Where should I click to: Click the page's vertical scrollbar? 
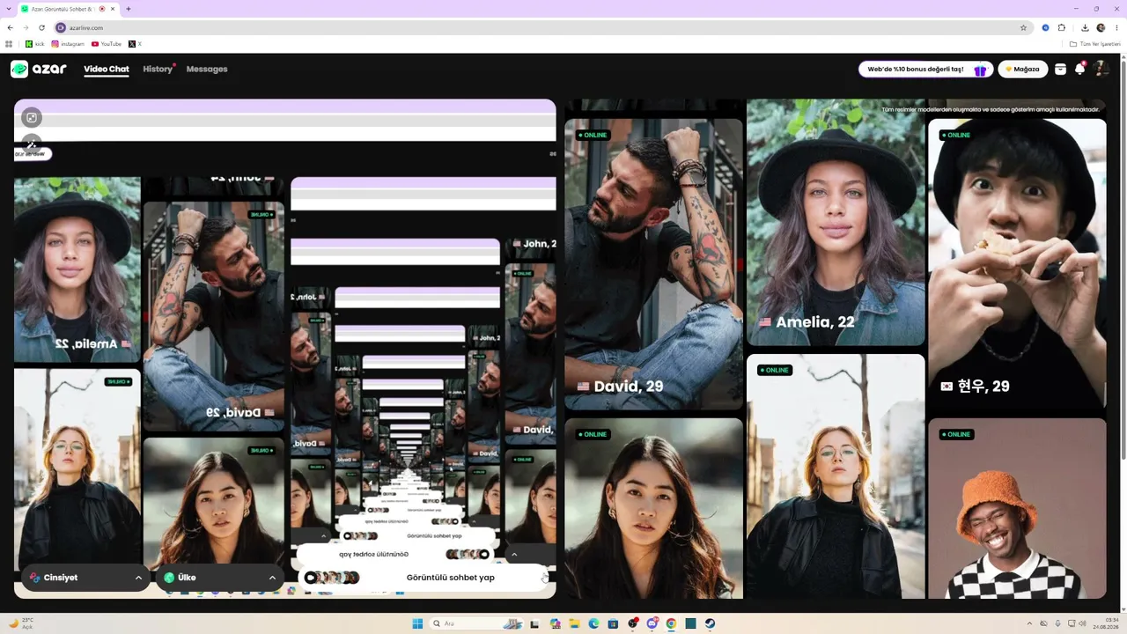click(1123, 335)
